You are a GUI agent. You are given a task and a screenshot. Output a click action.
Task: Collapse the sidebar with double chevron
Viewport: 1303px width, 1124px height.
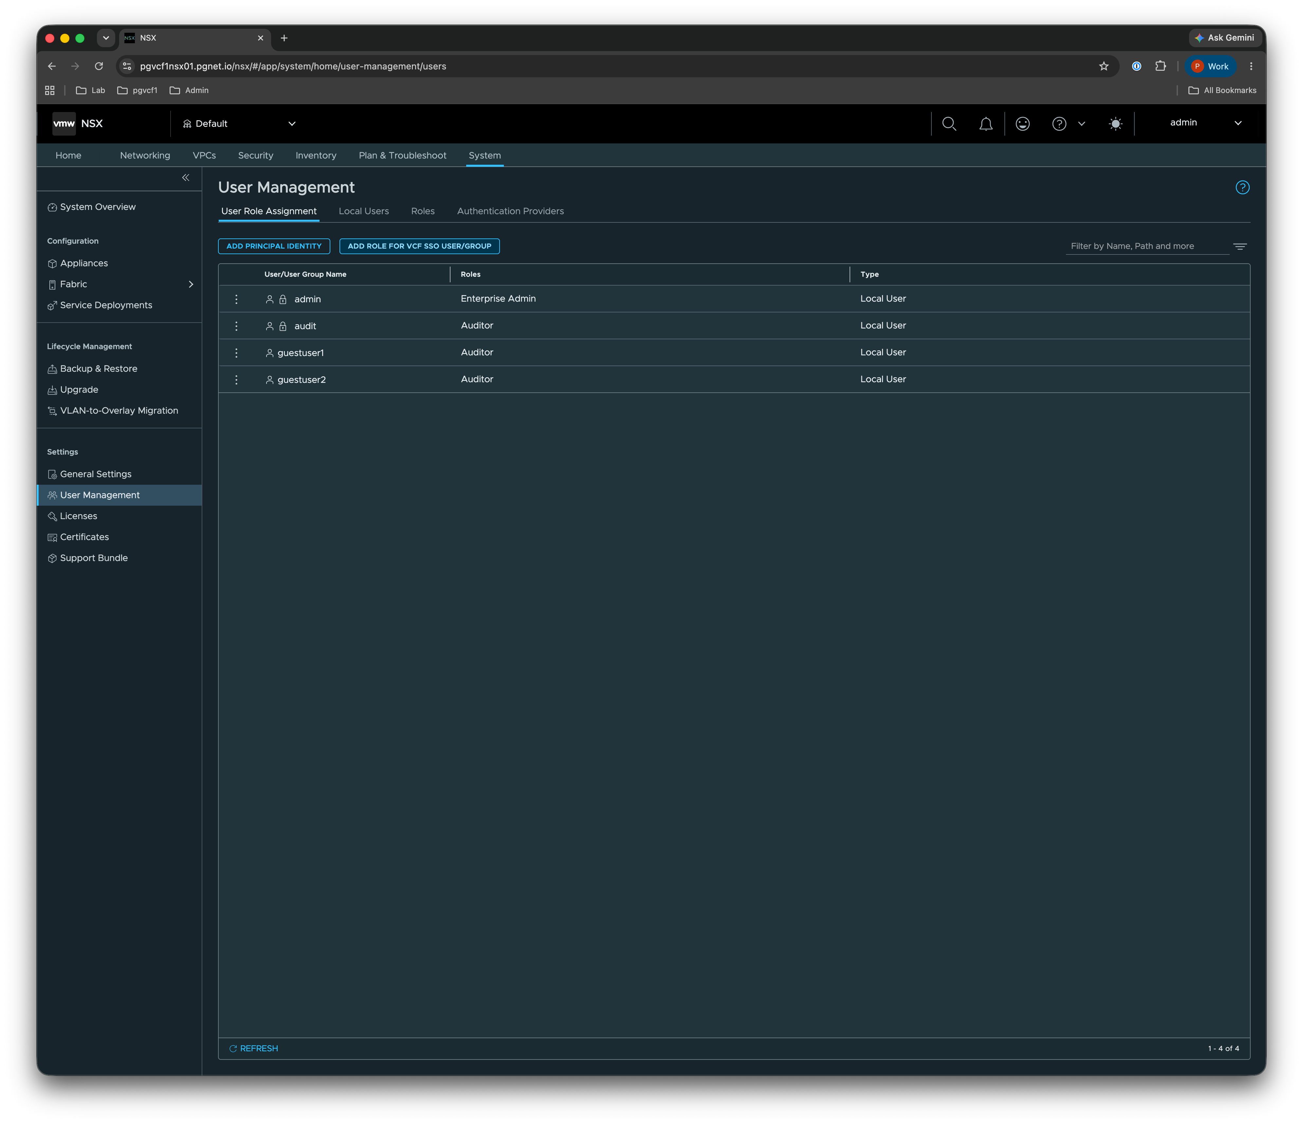pyautogui.click(x=186, y=178)
